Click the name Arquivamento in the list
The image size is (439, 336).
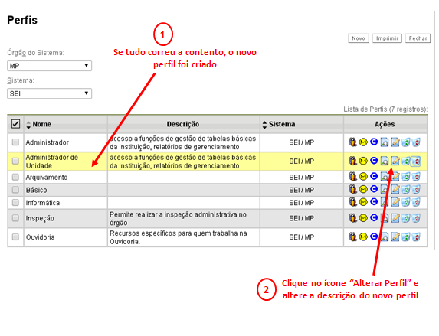click(47, 177)
